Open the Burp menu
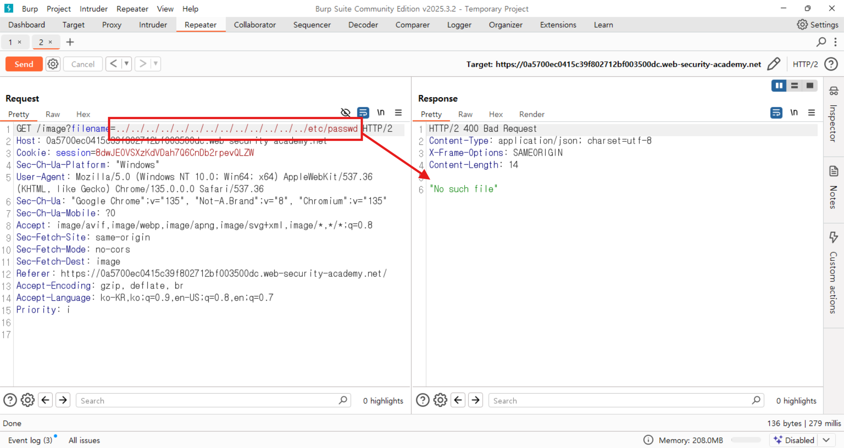Image resolution: width=844 pixels, height=448 pixels. 30,9
